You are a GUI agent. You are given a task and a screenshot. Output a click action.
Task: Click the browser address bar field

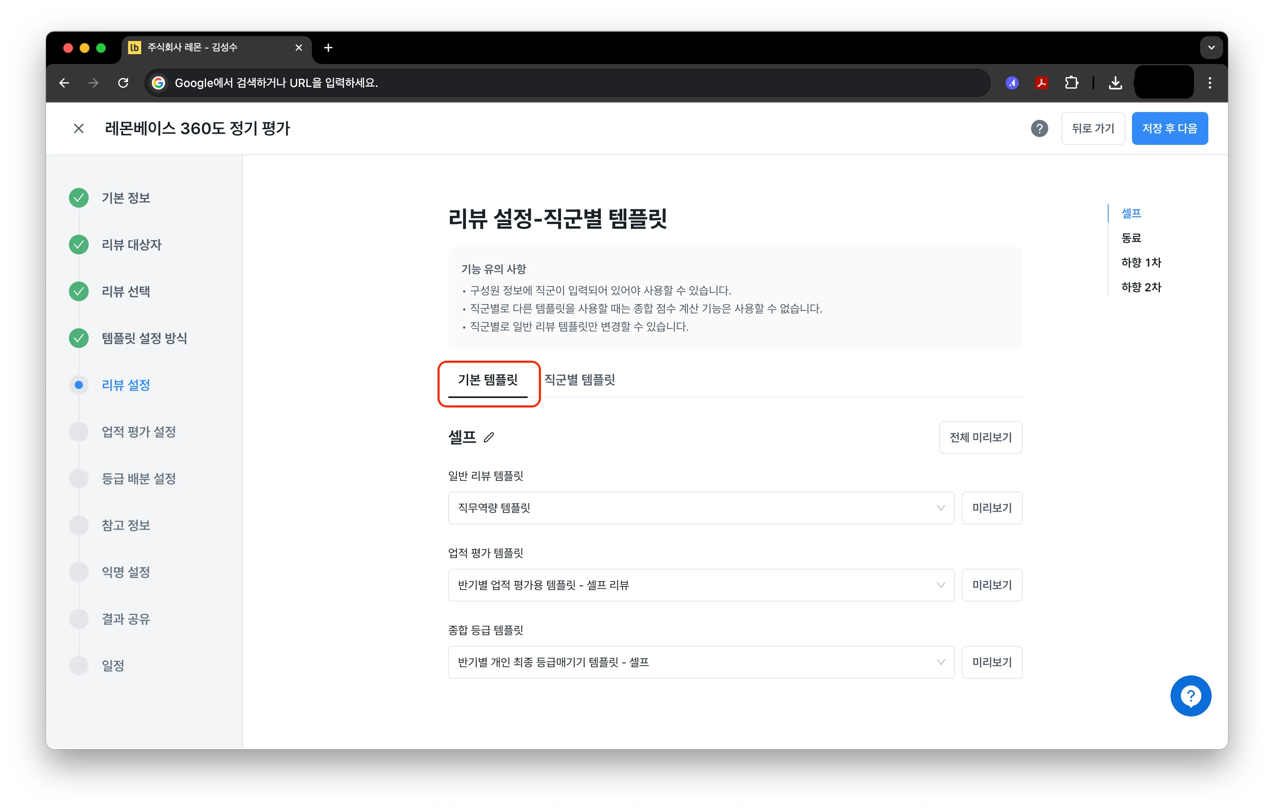pos(567,83)
